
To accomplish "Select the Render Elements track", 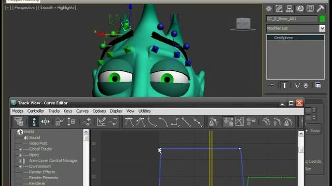I will click(44, 178).
